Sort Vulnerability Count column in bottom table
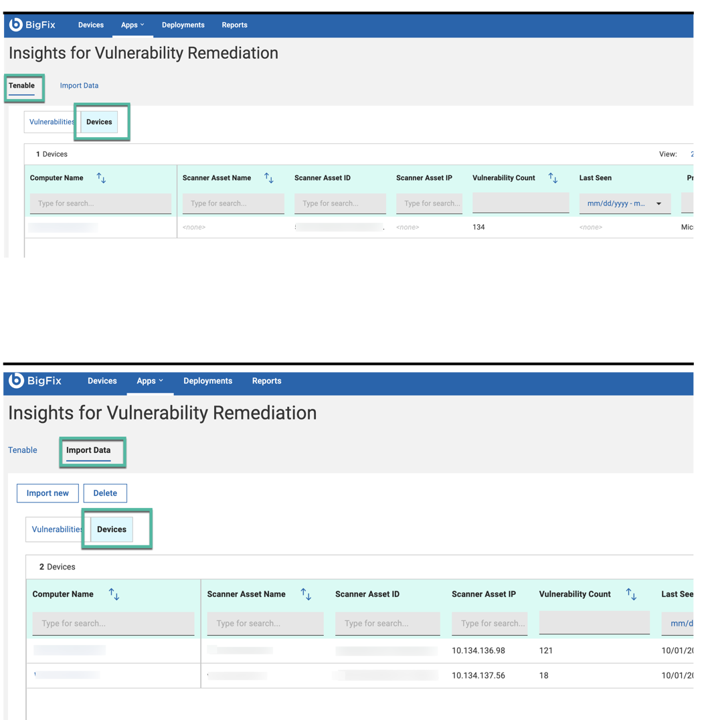Screen dimensions: 704x720 632,594
